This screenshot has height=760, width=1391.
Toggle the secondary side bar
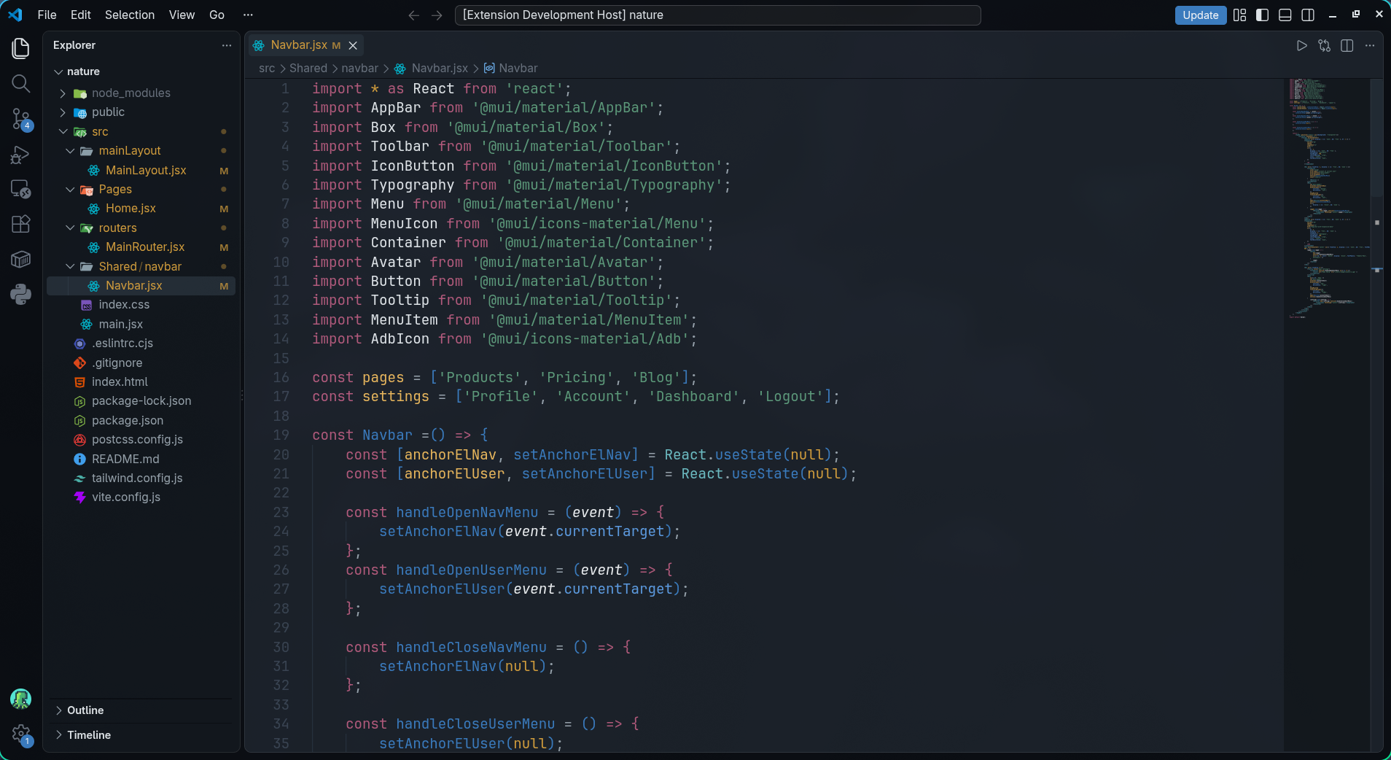click(1308, 15)
